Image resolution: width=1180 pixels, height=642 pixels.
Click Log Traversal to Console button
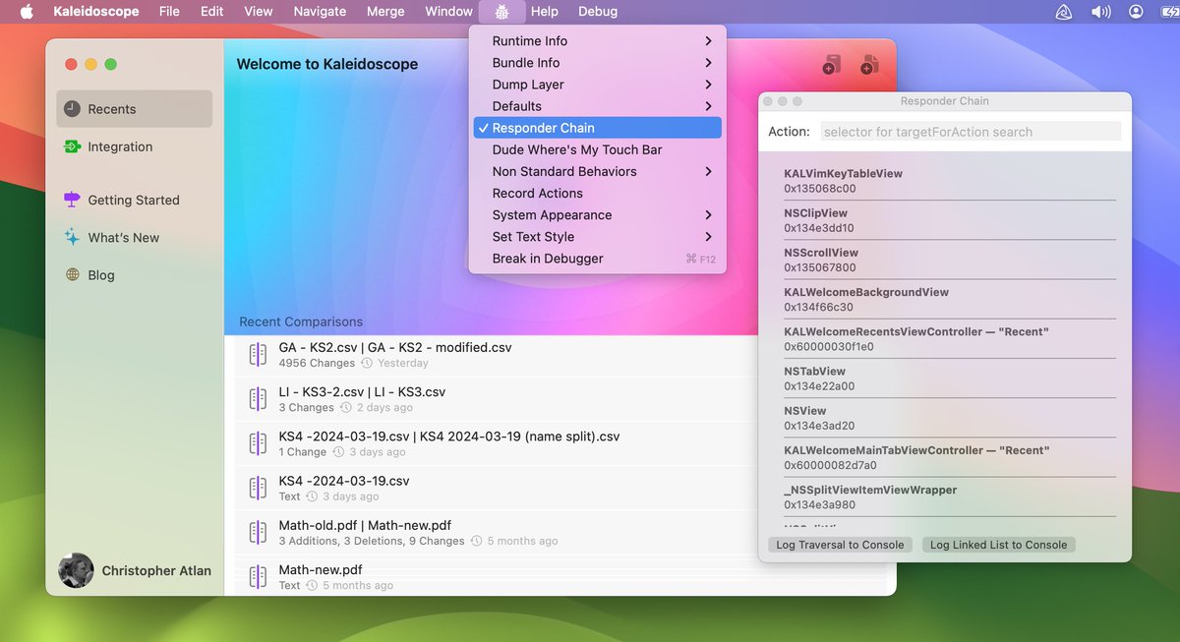click(840, 545)
